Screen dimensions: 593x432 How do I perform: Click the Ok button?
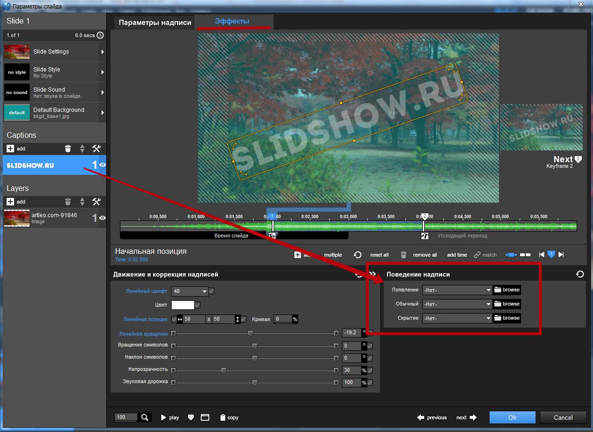point(512,417)
